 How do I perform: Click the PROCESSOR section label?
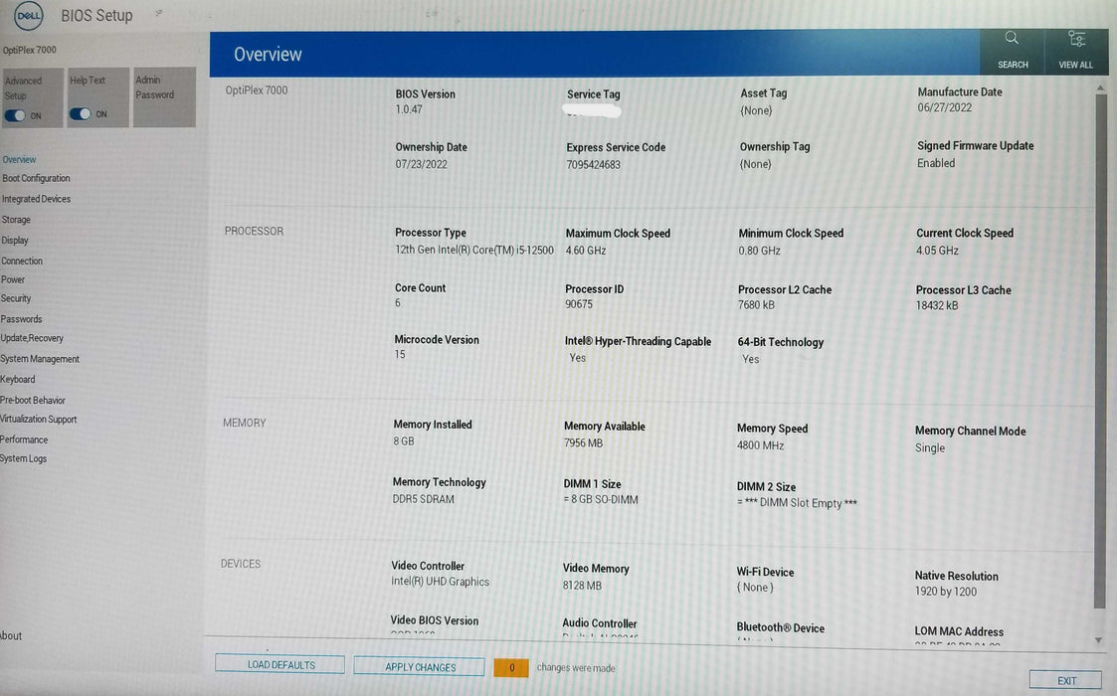pyautogui.click(x=254, y=231)
